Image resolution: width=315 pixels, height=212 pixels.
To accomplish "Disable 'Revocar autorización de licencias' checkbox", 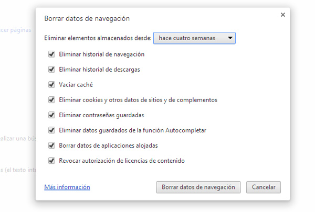I will 51,160.
